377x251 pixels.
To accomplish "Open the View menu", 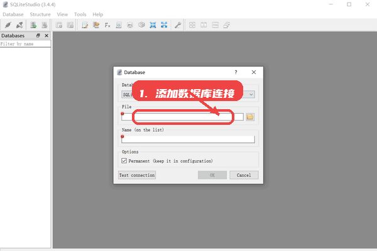I will coord(62,14).
